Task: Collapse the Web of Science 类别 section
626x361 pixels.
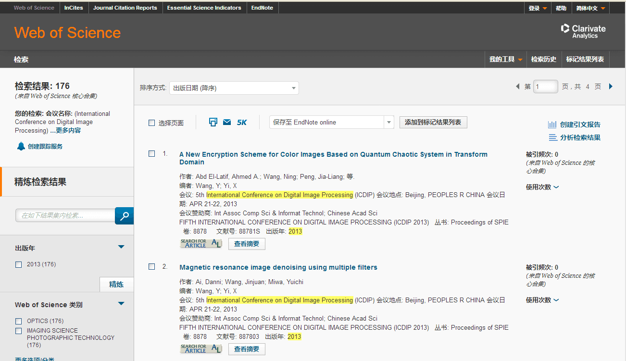Action: (121, 303)
